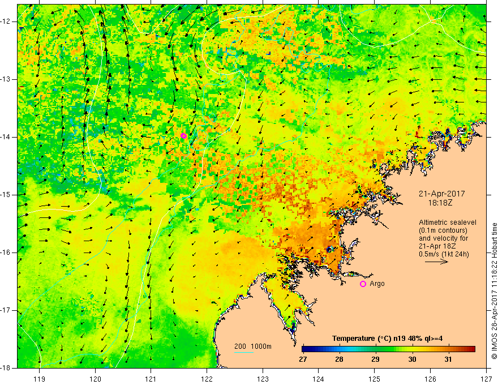Click the cyan 200m contour legend line
The image size is (498, 385).
(x=243, y=352)
